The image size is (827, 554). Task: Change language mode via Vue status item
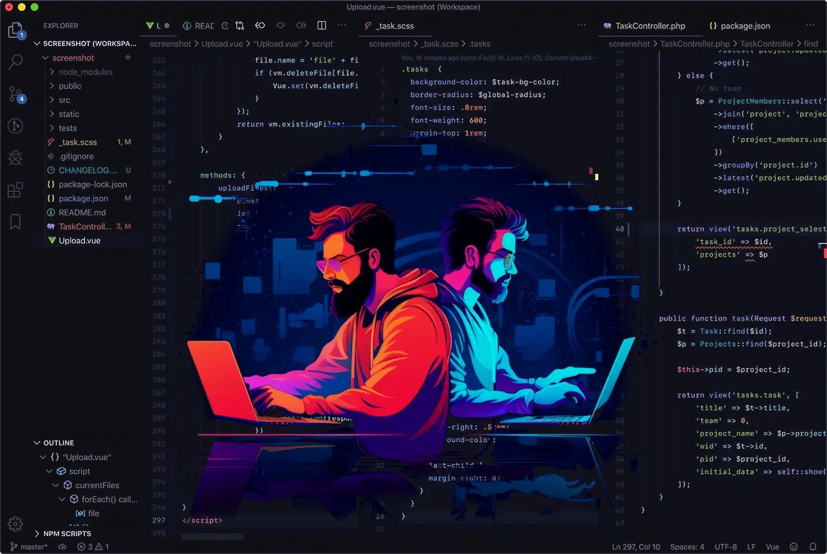coord(772,547)
